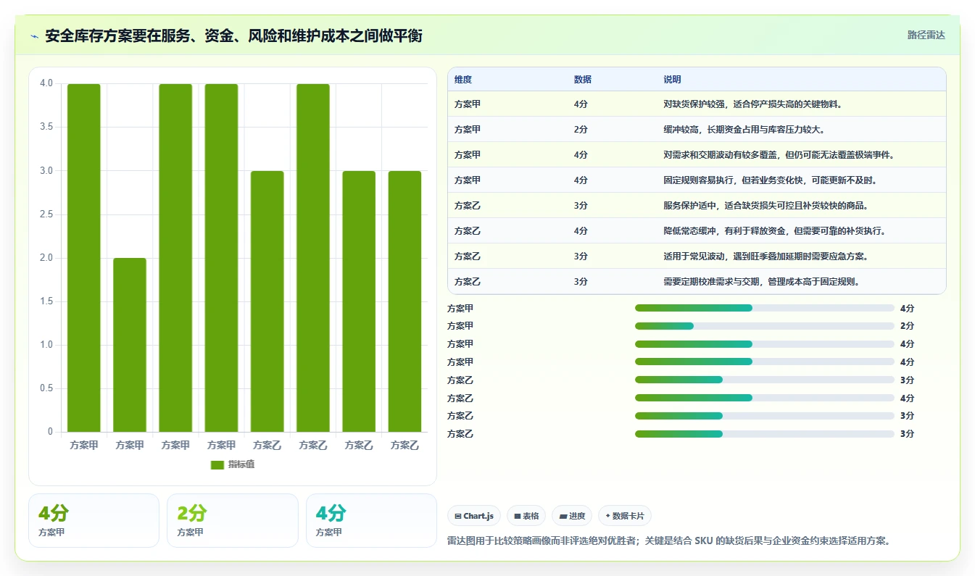Select the row about 定期校准需求与交期
Viewport: 975px width, 576px height.
(697, 281)
